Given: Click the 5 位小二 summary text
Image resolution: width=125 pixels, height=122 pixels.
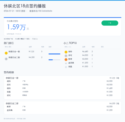Looking at the screenshot, I should point(35,39).
